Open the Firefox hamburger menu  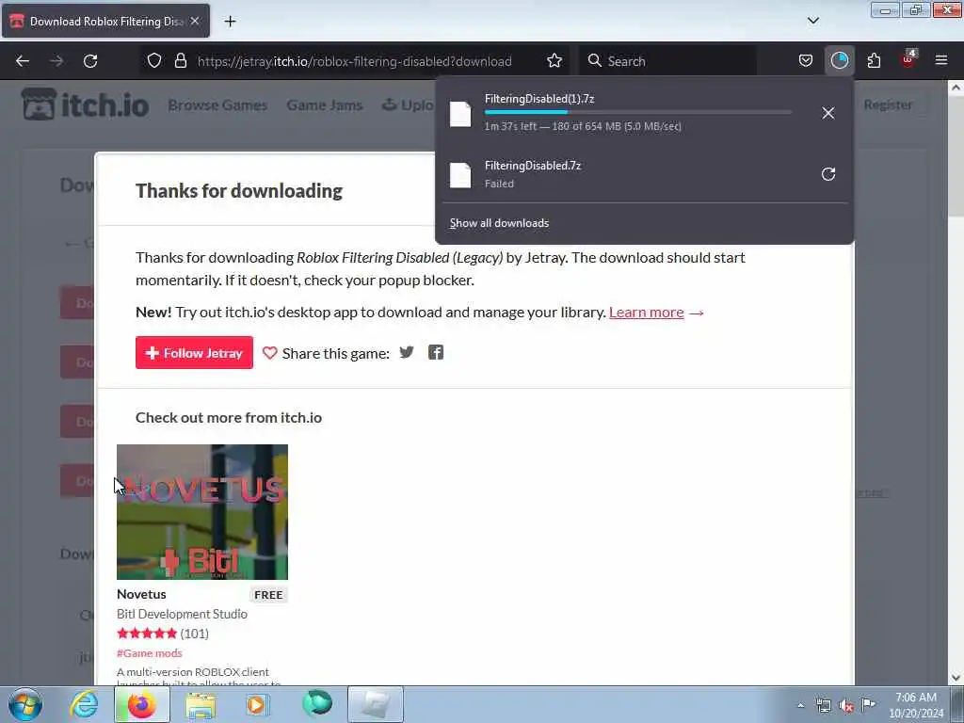tap(941, 60)
